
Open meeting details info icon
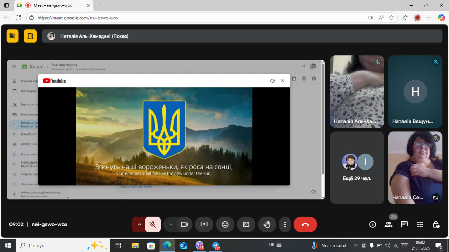tap(373, 225)
